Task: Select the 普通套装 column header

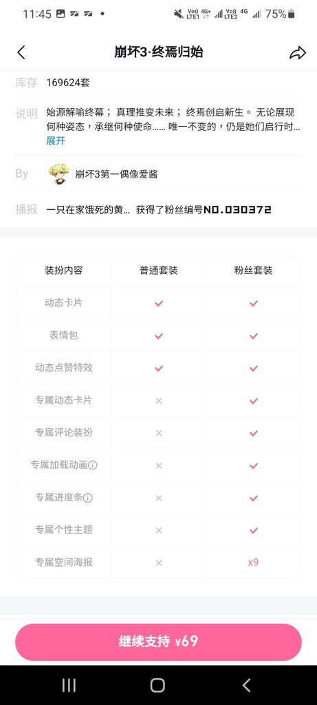Action: (158, 270)
